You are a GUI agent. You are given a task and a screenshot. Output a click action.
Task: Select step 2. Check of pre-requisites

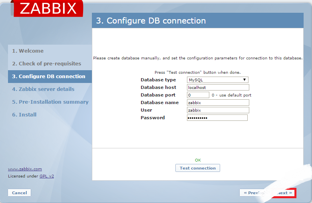[50, 63]
